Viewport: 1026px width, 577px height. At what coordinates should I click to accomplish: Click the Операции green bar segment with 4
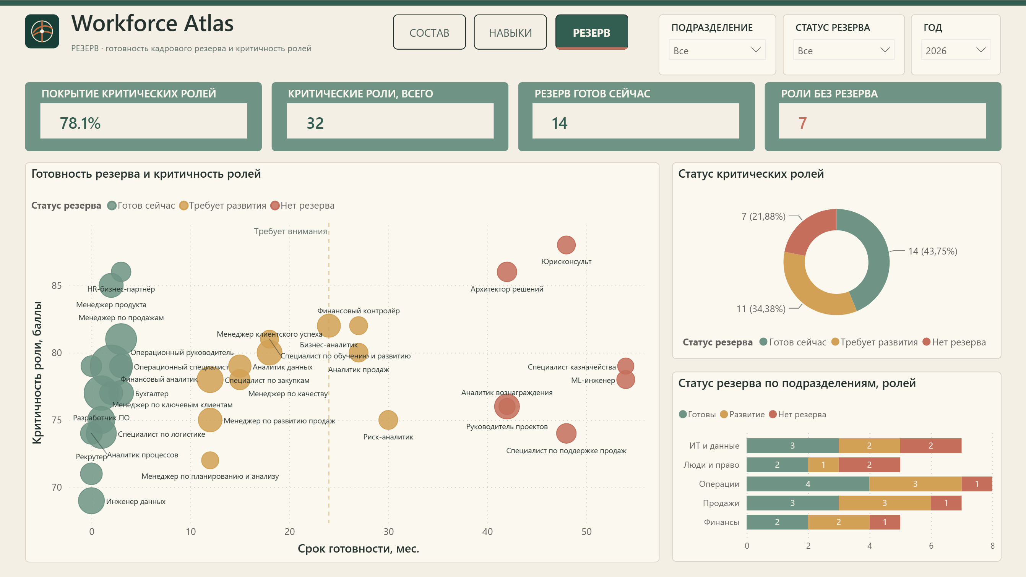(808, 484)
